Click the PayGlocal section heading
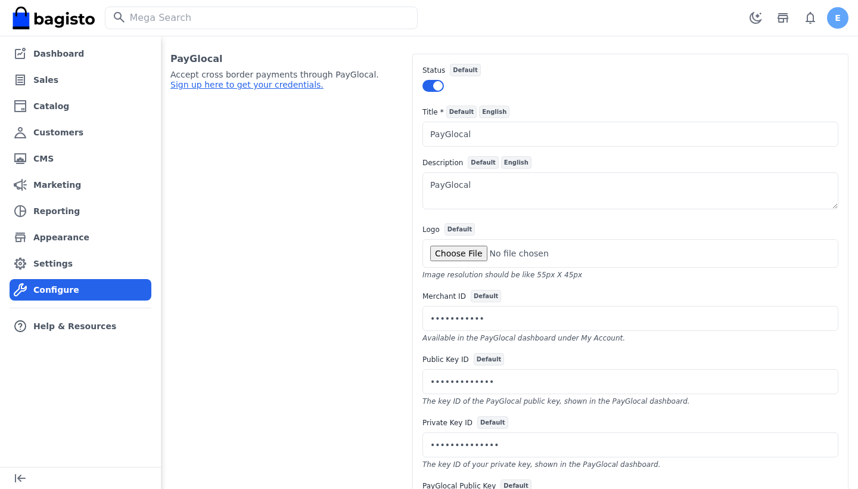This screenshot has height=489, width=858. 197,58
